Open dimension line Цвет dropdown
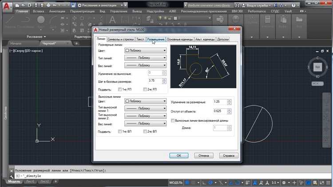The image size is (333, 187). pos(145,51)
